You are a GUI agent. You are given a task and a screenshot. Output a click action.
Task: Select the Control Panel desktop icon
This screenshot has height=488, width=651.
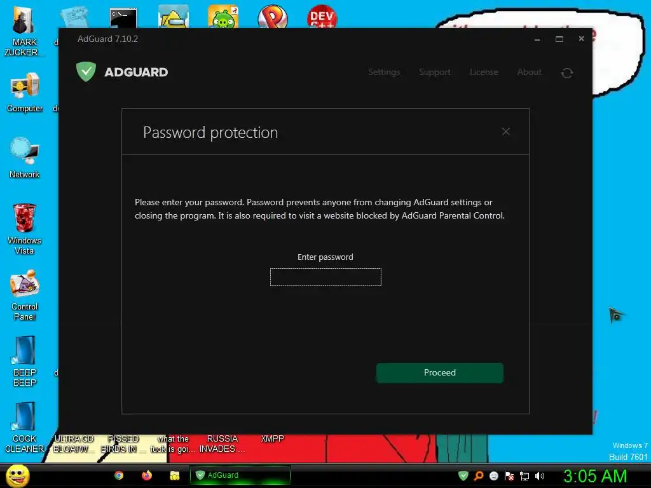(x=25, y=295)
